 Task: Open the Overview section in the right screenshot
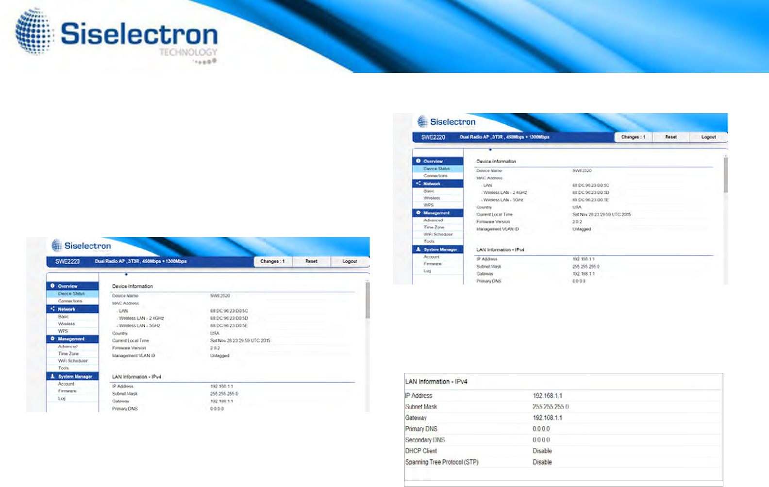tap(438, 161)
